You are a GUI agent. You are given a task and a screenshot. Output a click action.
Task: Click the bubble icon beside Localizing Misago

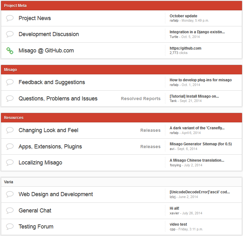pyautogui.click(x=10, y=163)
